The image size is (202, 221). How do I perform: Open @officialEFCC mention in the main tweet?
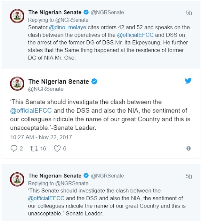pos(31,110)
